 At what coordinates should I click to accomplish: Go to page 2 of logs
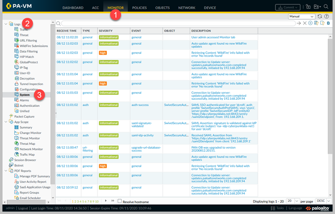[75, 201]
